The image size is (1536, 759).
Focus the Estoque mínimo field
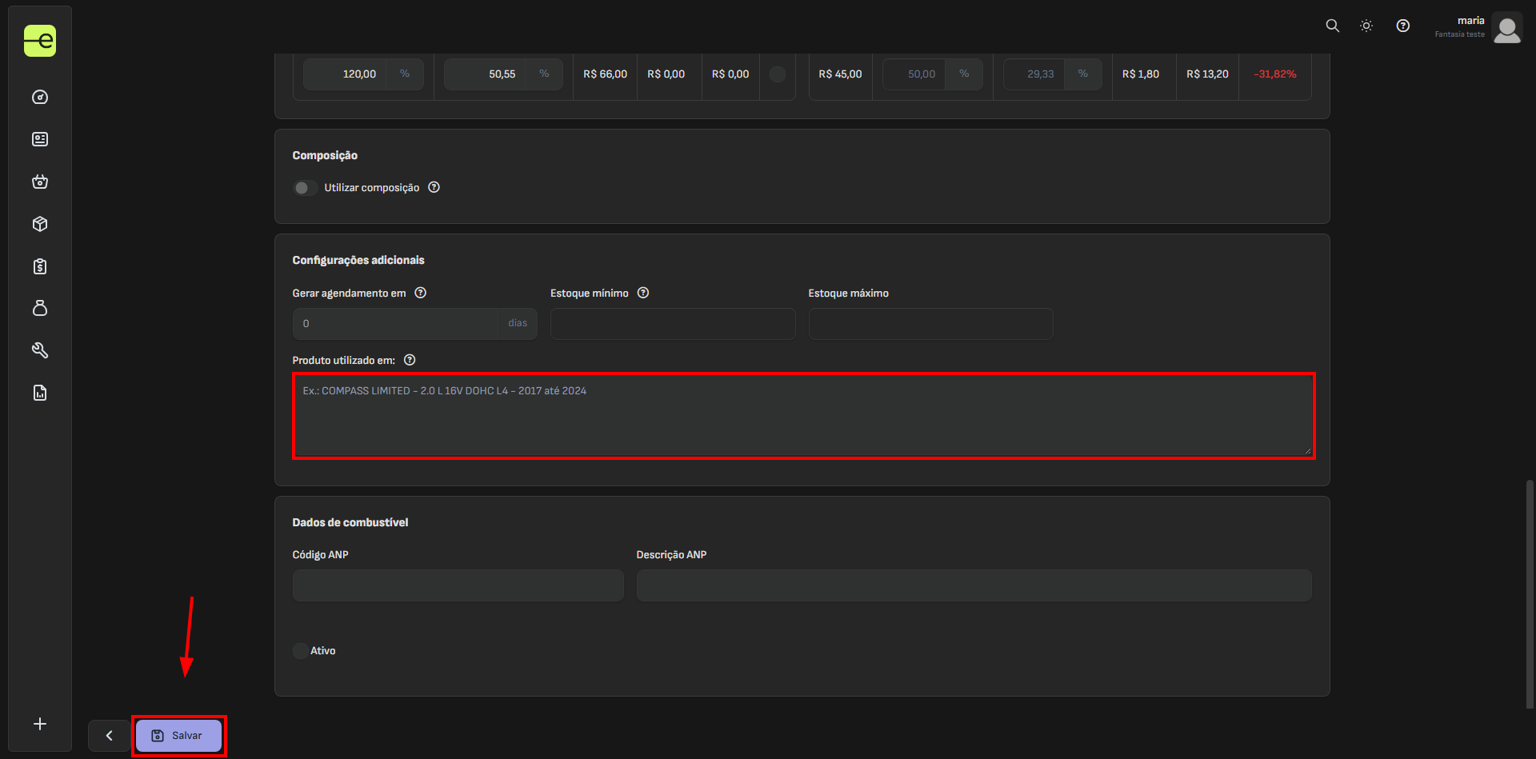(x=673, y=324)
